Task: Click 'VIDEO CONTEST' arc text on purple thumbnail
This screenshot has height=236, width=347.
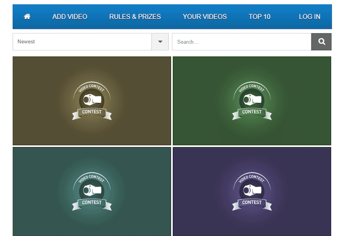Action: pos(251,178)
